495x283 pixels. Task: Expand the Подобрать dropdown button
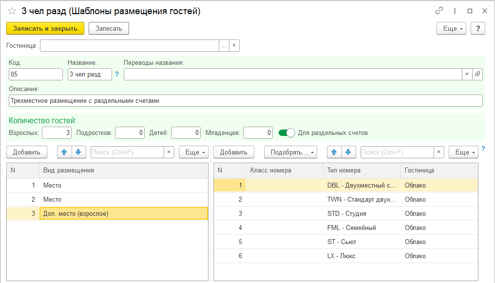pos(290,152)
